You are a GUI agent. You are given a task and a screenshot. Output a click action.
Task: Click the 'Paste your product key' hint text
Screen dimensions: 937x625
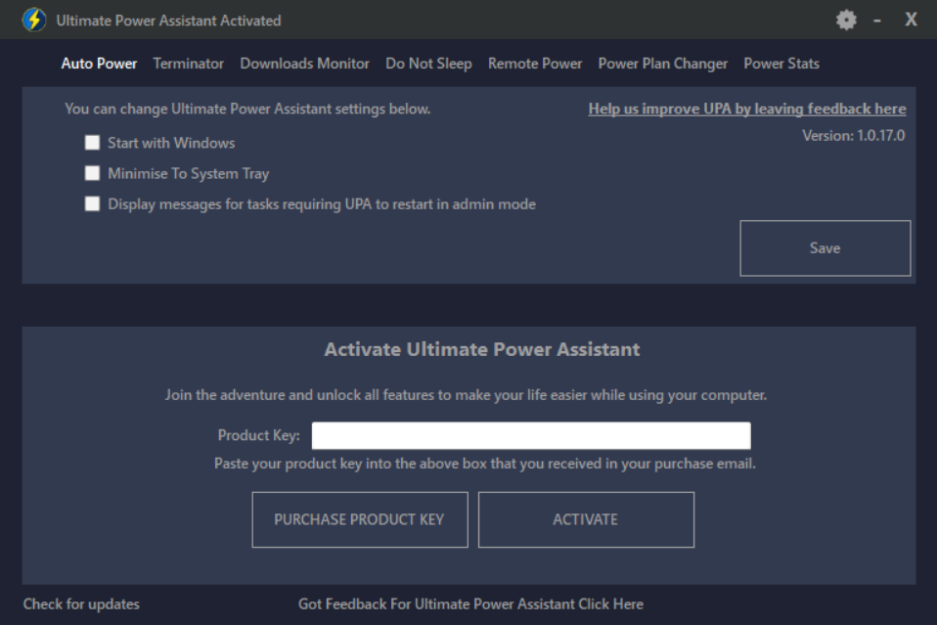point(484,464)
